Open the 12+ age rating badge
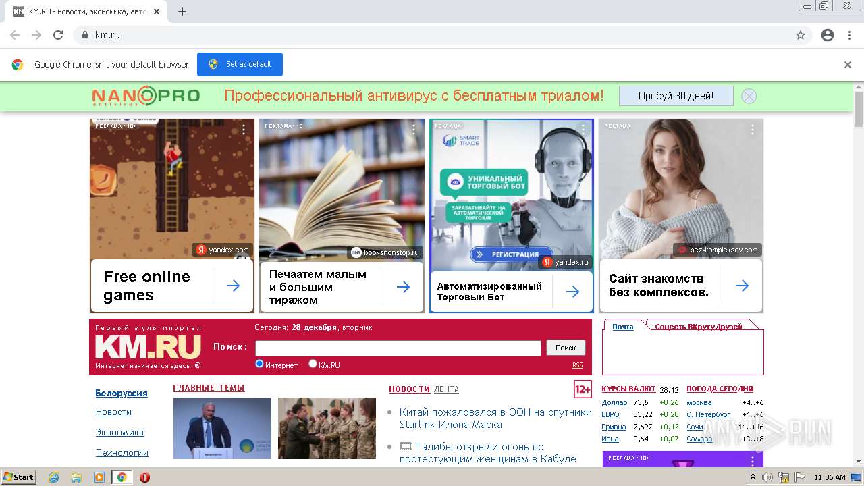864x486 pixels. pos(583,389)
